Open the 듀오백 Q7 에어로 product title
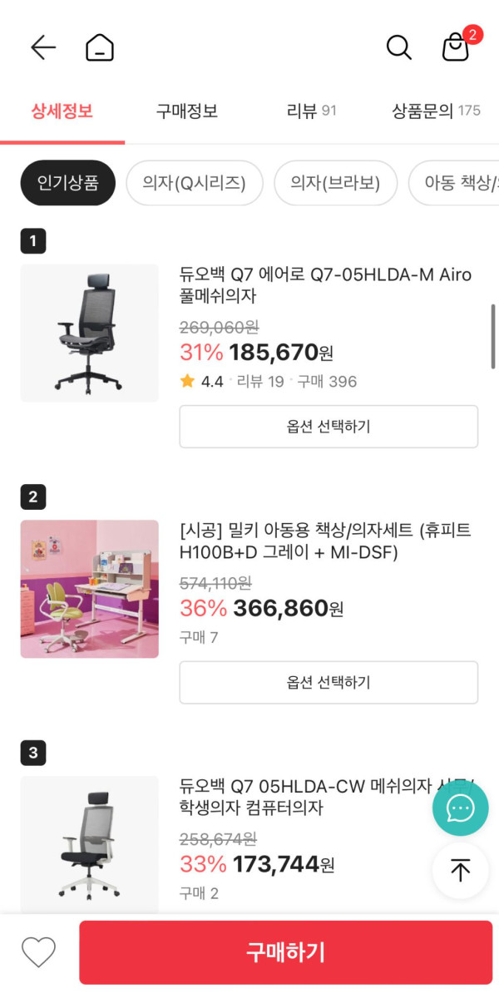 coord(325,284)
